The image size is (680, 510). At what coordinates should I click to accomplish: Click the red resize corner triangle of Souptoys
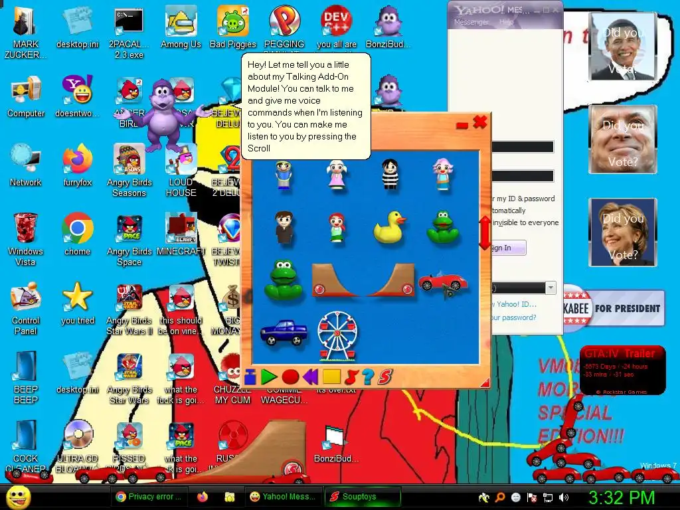tap(485, 382)
